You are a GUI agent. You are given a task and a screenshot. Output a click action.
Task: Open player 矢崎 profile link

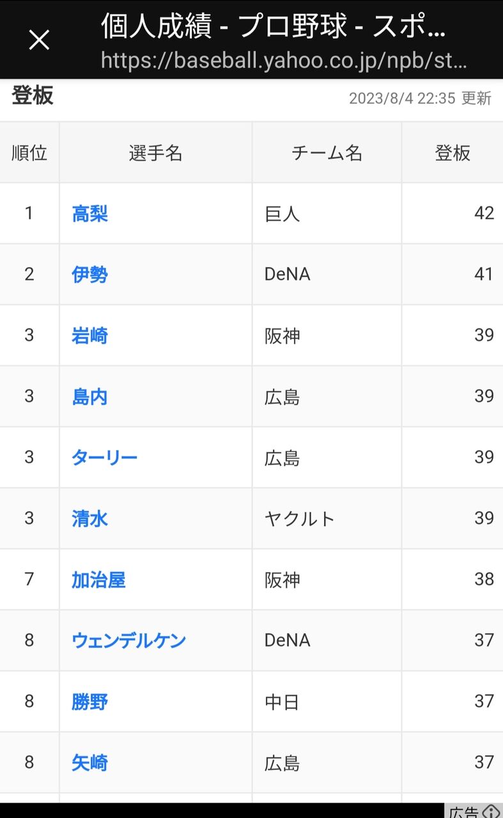click(x=90, y=762)
